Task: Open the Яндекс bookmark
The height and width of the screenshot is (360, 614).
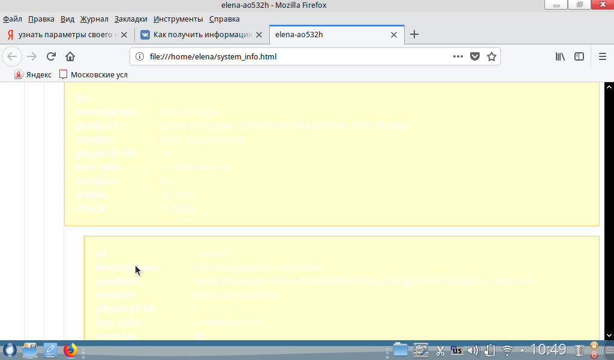Action: point(33,74)
